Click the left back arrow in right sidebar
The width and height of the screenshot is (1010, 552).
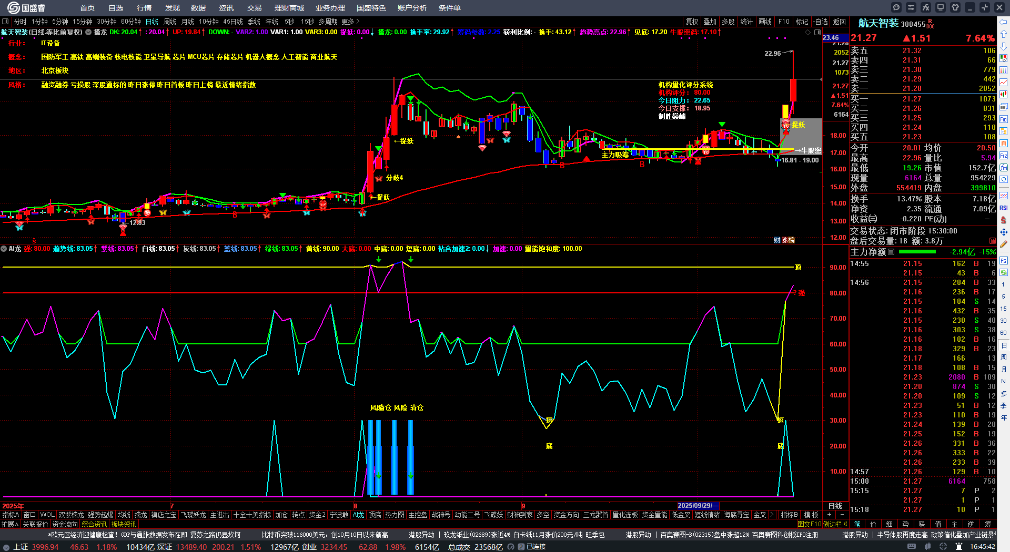point(1004,22)
